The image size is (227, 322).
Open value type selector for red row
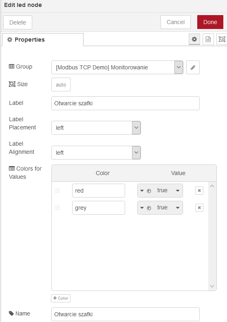tap(145, 191)
